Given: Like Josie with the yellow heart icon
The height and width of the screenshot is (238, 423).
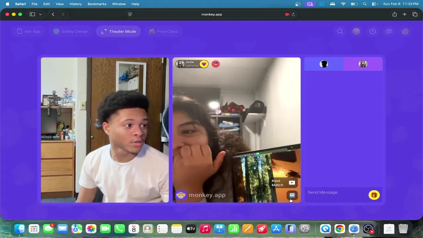Looking at the screenshot, I should coord(204,64).
